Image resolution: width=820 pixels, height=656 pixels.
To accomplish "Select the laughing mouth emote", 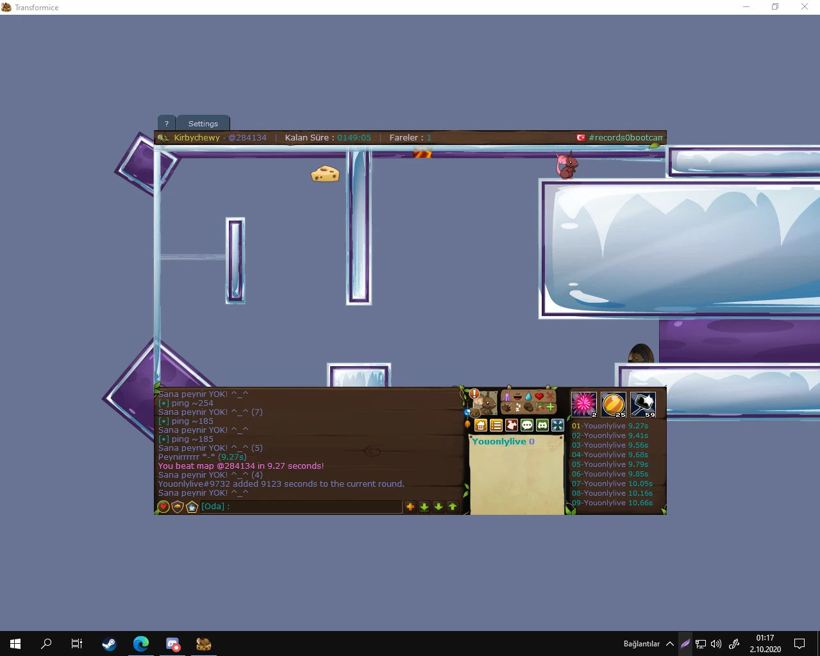I will click(517, 396).
